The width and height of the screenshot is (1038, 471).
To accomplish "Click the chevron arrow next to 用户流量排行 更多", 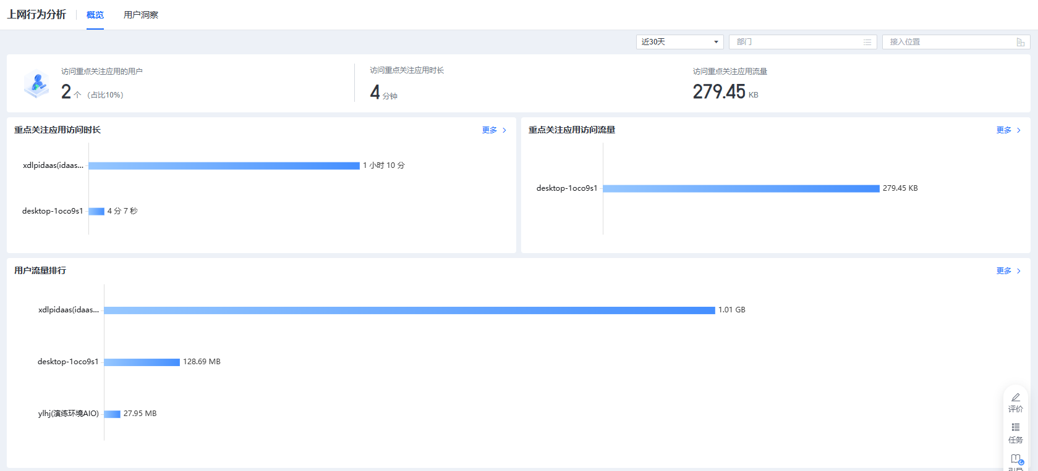I will 1019,271.
